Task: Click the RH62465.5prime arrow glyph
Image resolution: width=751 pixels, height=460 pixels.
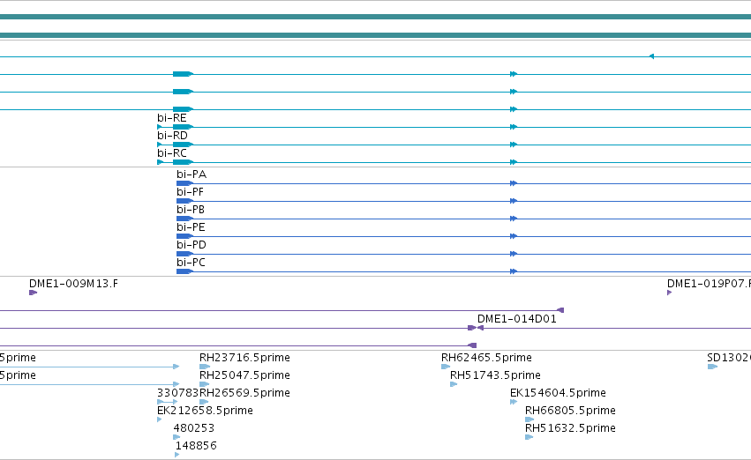Action: click(x=446, y=367)
